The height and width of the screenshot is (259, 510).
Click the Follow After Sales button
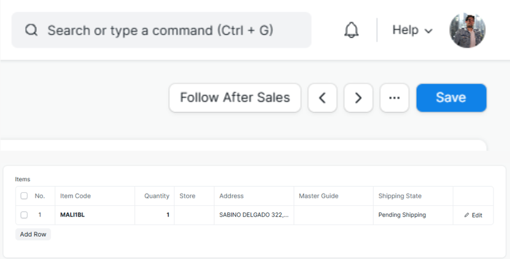click(x=235, y=98)
